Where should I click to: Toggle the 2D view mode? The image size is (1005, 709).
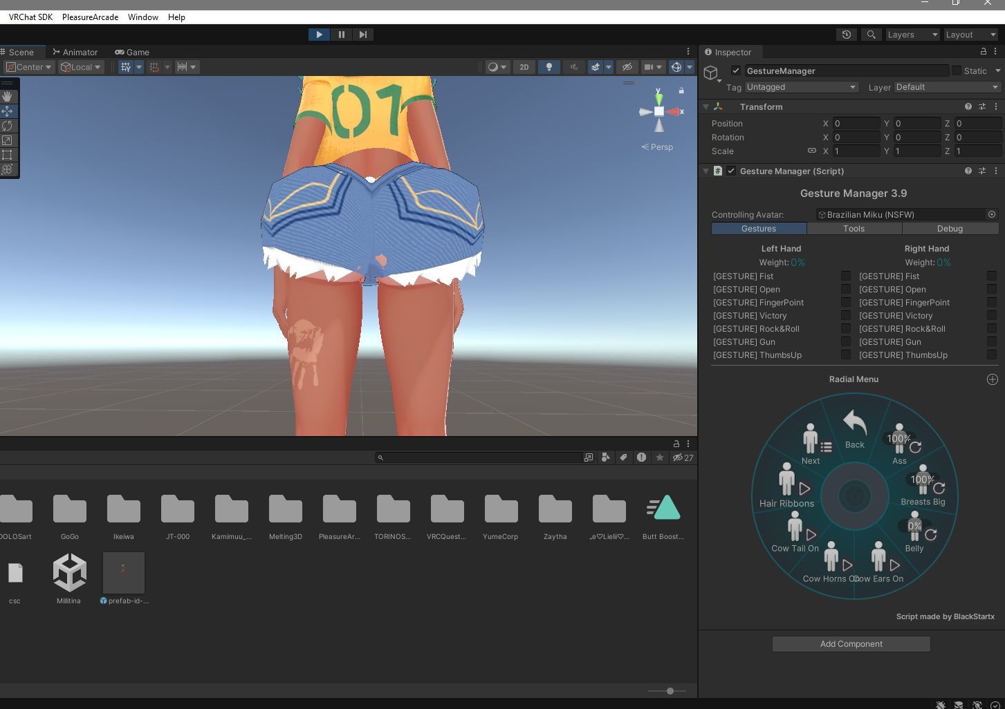pos(524,67)
